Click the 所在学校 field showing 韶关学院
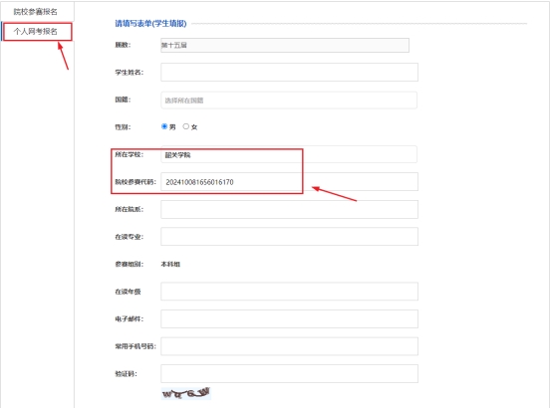The height and width of the screenshot is (409, 551). (x=289, y=154)
